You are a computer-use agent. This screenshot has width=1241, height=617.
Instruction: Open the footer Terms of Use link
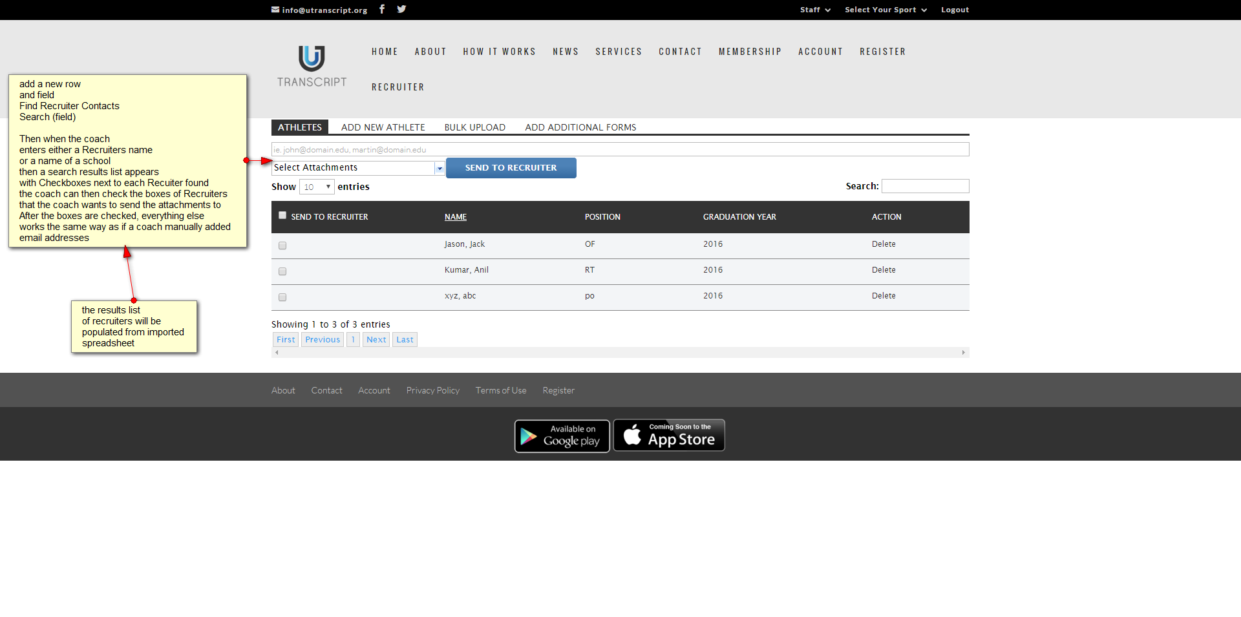pyautogui.click(x=501, y=390)
